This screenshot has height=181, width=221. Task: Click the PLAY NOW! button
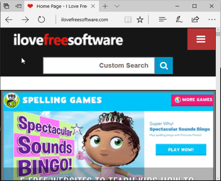(181, 150)
